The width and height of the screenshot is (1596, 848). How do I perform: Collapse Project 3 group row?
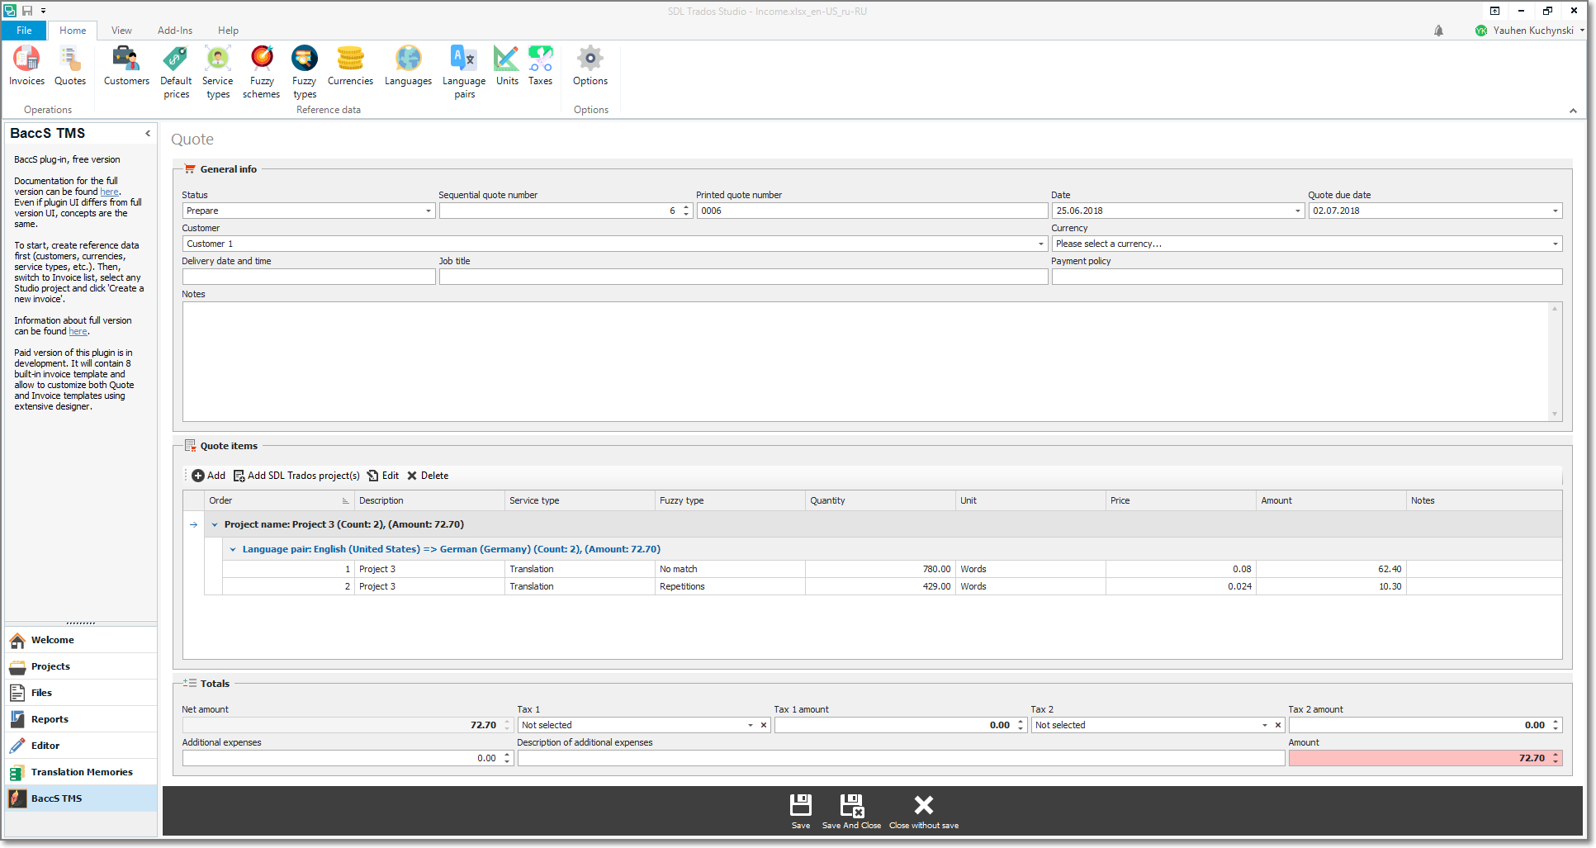coord(215,525)
